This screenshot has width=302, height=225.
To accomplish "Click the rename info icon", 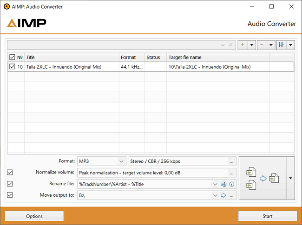I will point(232,184).
